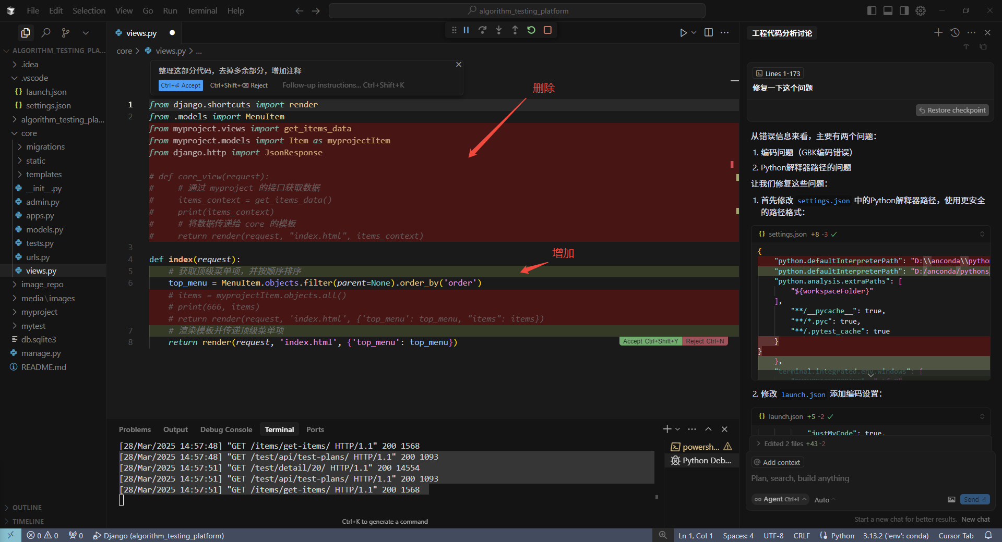Viewport: 1002px width, 542px height.
Task: Expand the migrations folder
Action: [x=45, y=147]
